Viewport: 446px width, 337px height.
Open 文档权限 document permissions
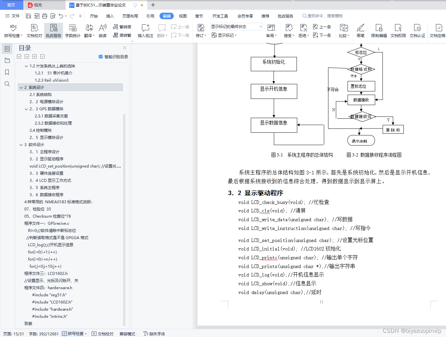[x=398, y=31]
